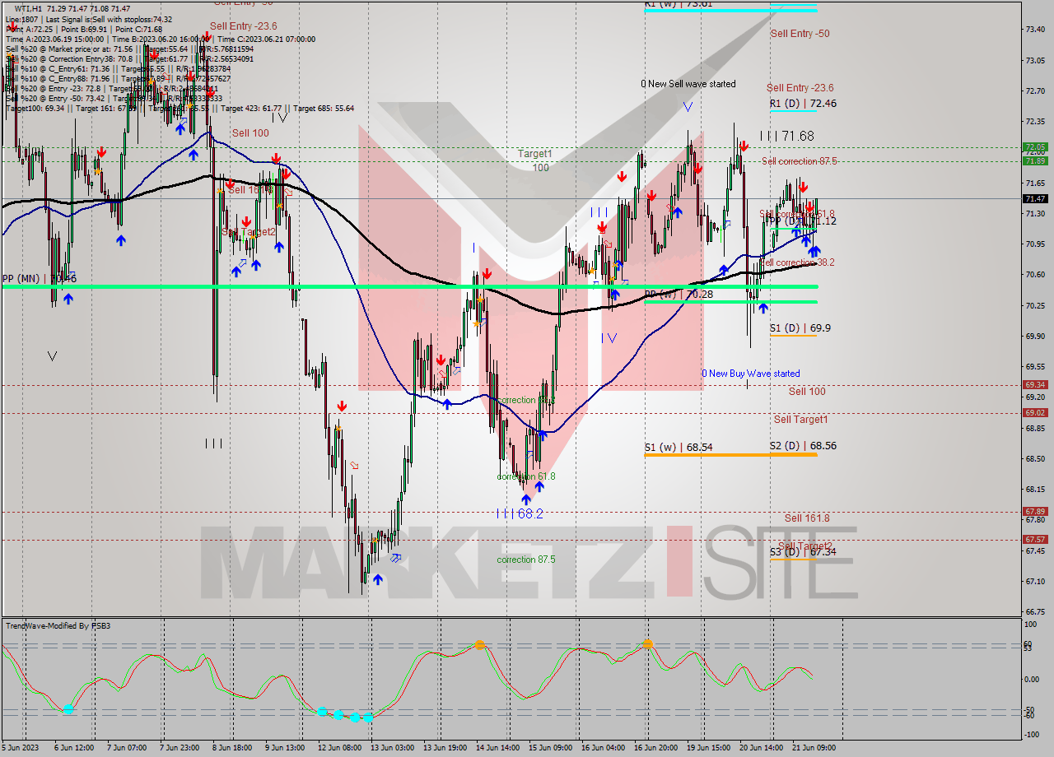Click the 'Sell correction 87.5' label
The height and width of the screenshot is (757, 1054).
[799, 161]
